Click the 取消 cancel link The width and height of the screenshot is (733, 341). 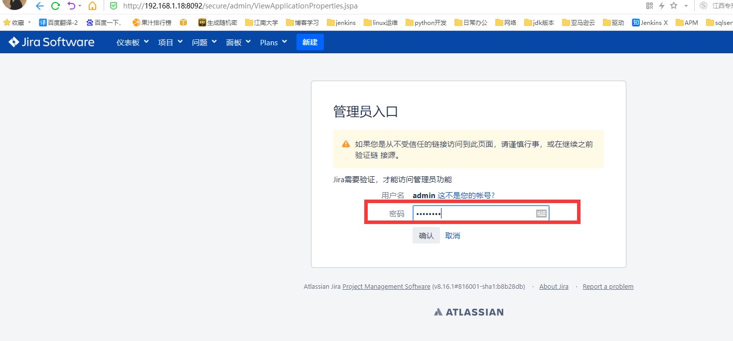click(x=452, y=235)
